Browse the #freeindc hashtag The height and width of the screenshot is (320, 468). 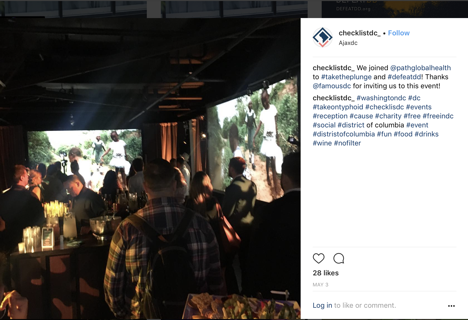coord(438,116)
